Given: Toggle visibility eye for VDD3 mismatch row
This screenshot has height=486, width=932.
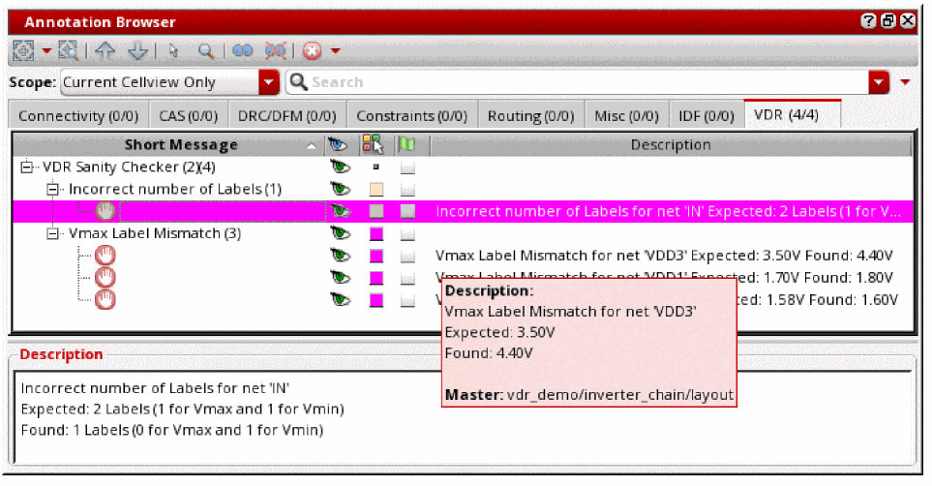Looking at the screenshot, I should point(340,256).
